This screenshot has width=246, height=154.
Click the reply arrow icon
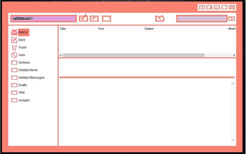click(x=94, y=19)
